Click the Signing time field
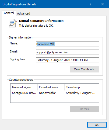109x130 pixels. pyautogui.click(x=67, y=60)
